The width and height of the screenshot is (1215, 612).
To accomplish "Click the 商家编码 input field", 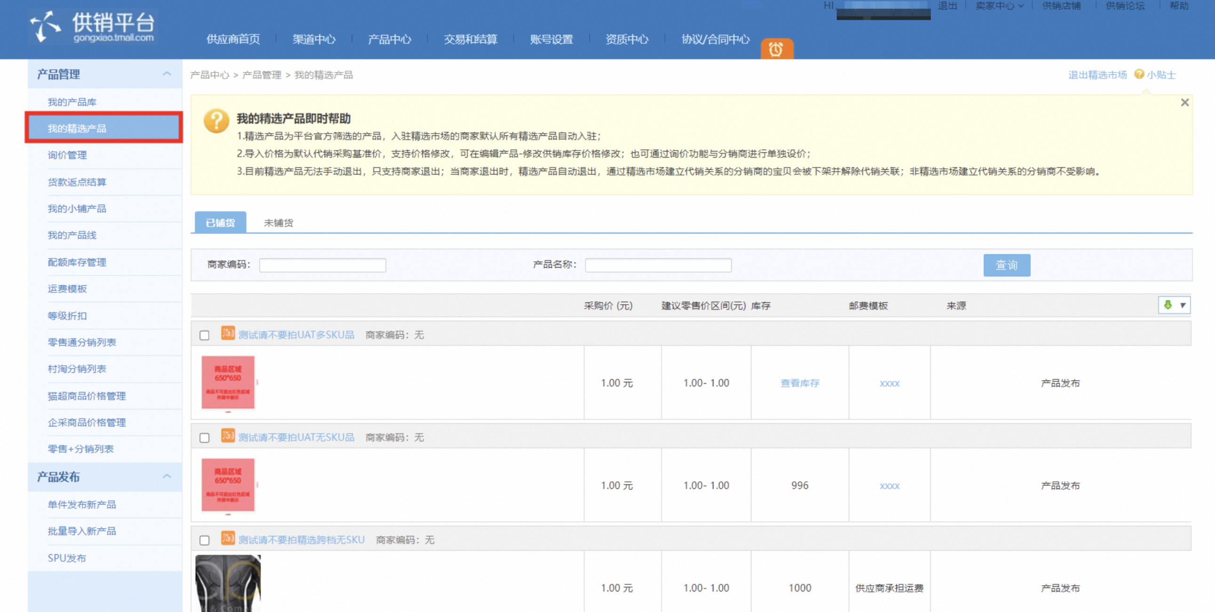I will (x=323, y=265).
